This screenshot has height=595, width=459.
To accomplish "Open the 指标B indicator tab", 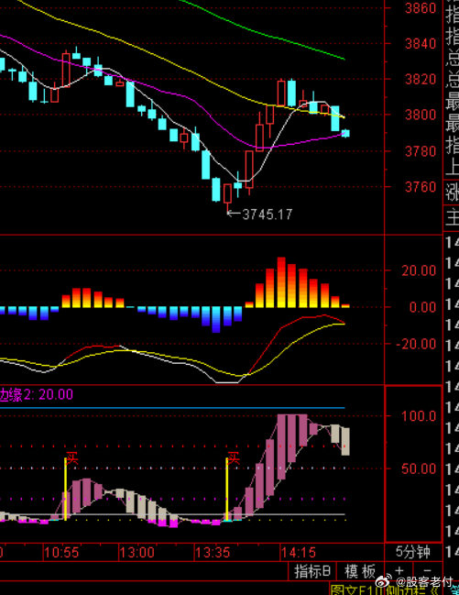I will click(x=312, y=571).
